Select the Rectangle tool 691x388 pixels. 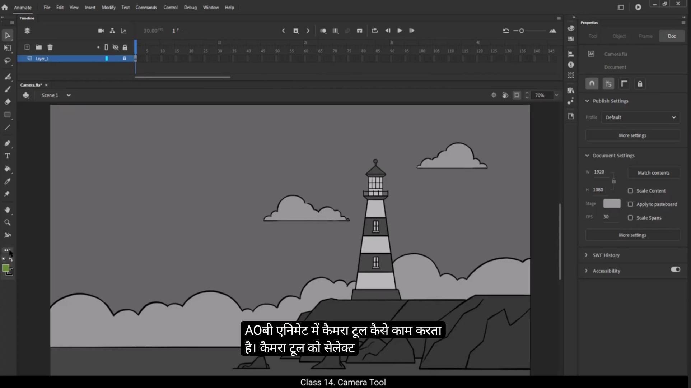point(8,115)
